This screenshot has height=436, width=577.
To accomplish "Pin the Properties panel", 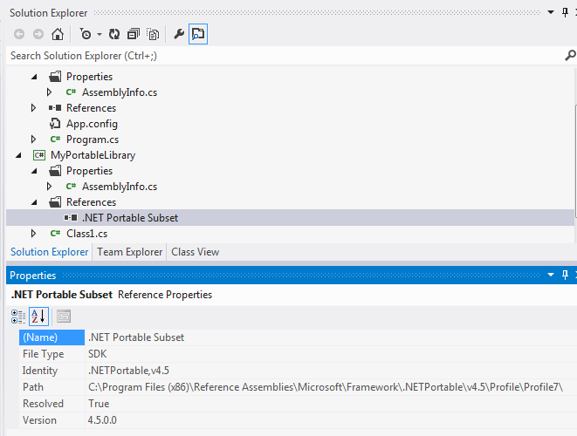I will pos(566,275).
